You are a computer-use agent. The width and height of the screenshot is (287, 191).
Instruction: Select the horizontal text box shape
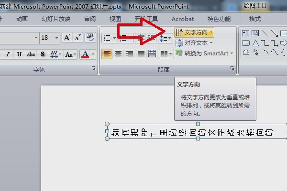click(246, 33)
